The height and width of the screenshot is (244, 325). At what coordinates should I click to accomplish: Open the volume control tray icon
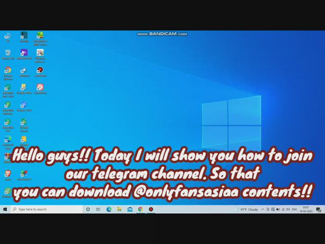(288, 209)
